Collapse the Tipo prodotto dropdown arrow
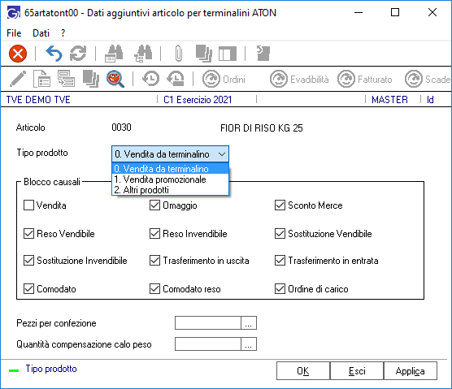Viewport: 452px width, 389px height. (x=222, y=154)
